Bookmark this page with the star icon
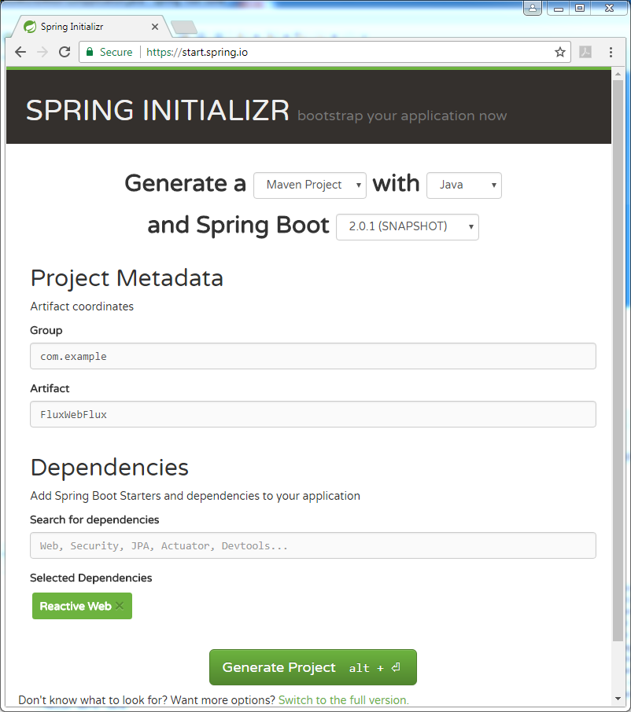The width and height of the screenshot is (631, 712). point(560,52)
